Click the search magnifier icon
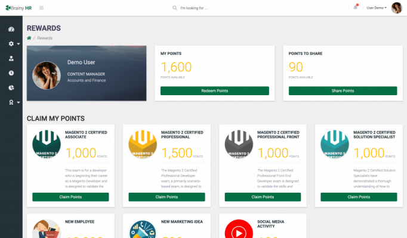The height and width of the screenshot is (238, 407). click(175, 8)
